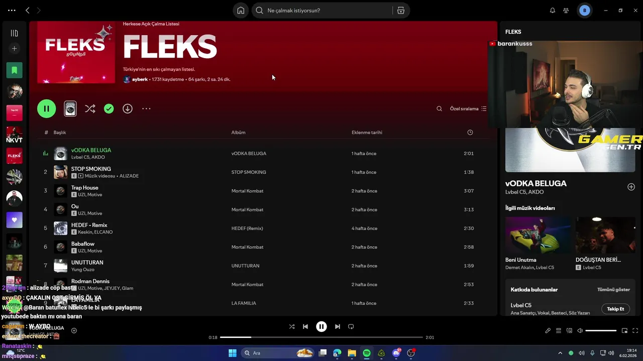The height and width of the screenshot is (361, 643).
Task: Show hidden system tray icons chevron
Action: pyautogui.click(x=560, y=353)
